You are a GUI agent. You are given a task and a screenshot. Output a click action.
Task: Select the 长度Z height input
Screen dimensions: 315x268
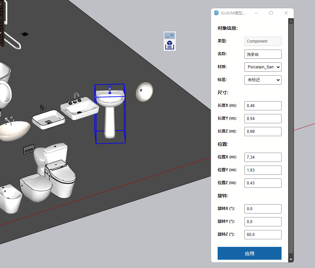(263, 132)
